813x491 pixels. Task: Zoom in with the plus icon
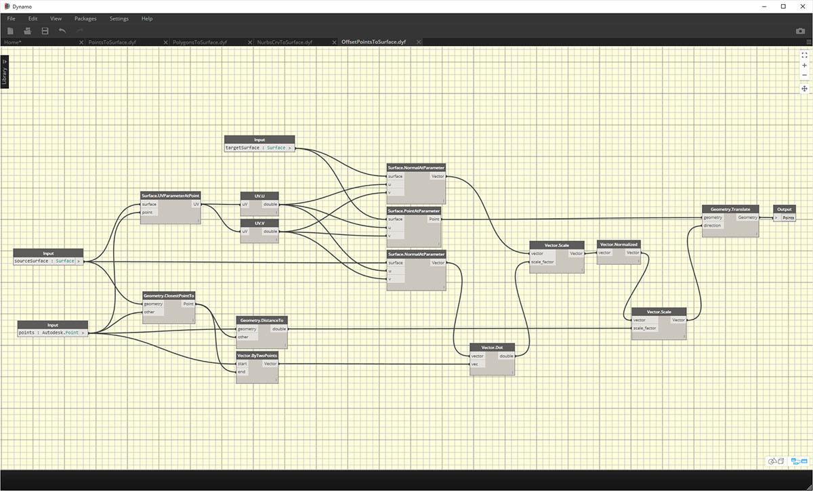pos(804,66)
